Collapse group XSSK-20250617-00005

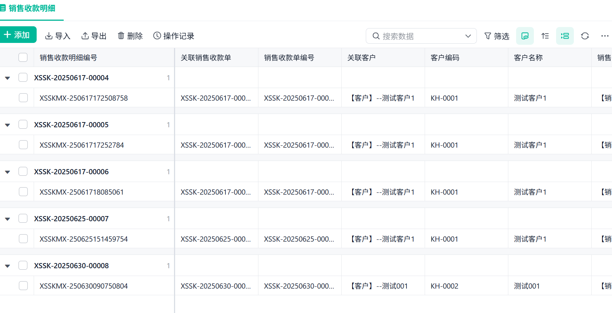pyautogui.click(x=7, y=125)
